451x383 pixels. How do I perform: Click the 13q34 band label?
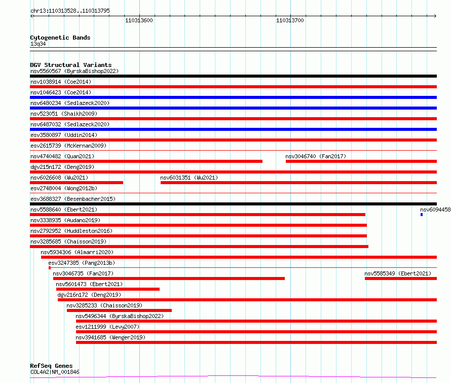click(x=38, y=44)
